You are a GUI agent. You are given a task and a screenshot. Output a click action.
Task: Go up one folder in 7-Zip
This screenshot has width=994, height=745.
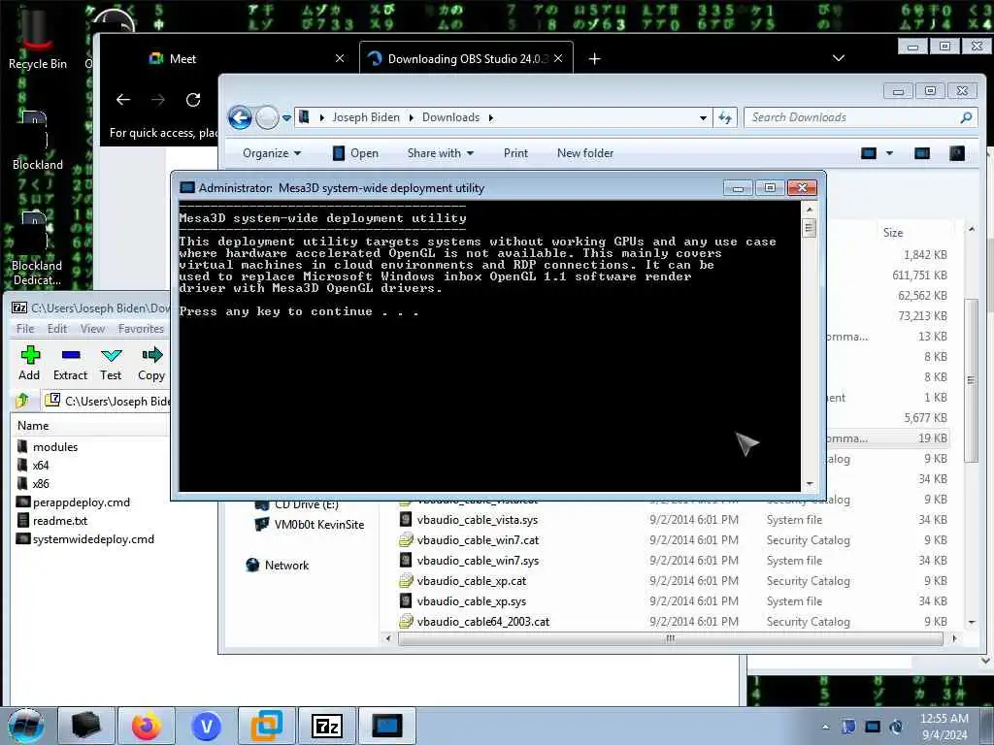click(x=23, y=401)
